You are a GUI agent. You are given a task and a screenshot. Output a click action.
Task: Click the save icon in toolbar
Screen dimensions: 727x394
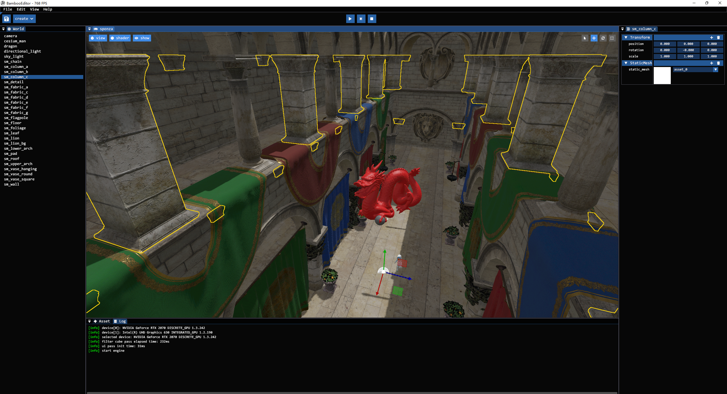point(6,19)
